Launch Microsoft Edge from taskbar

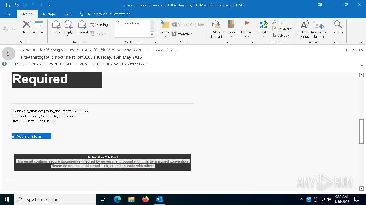click(118, 199)
